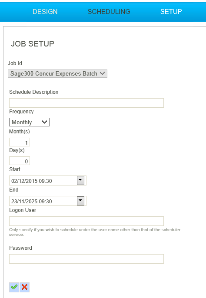
Task: Open the End date picker arrow
Action: (x=80, y=201)
